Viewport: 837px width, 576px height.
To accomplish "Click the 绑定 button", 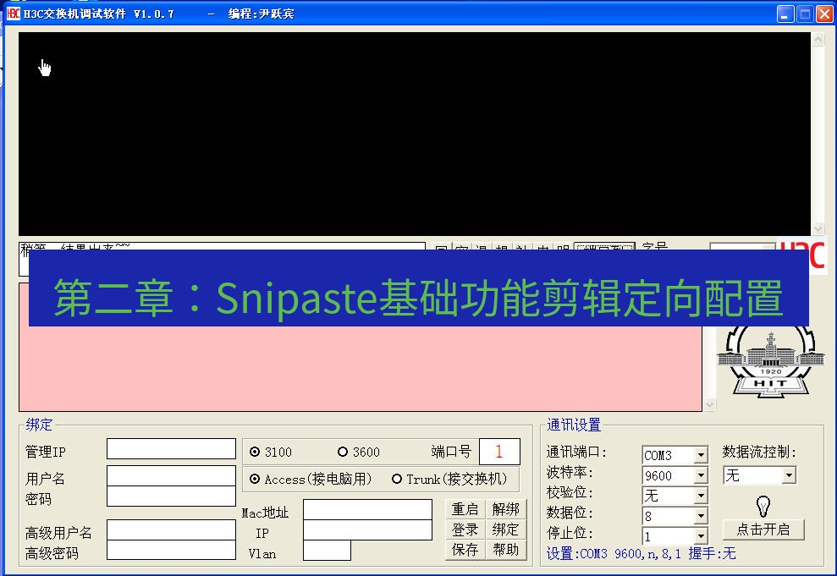I will (506, 529).
